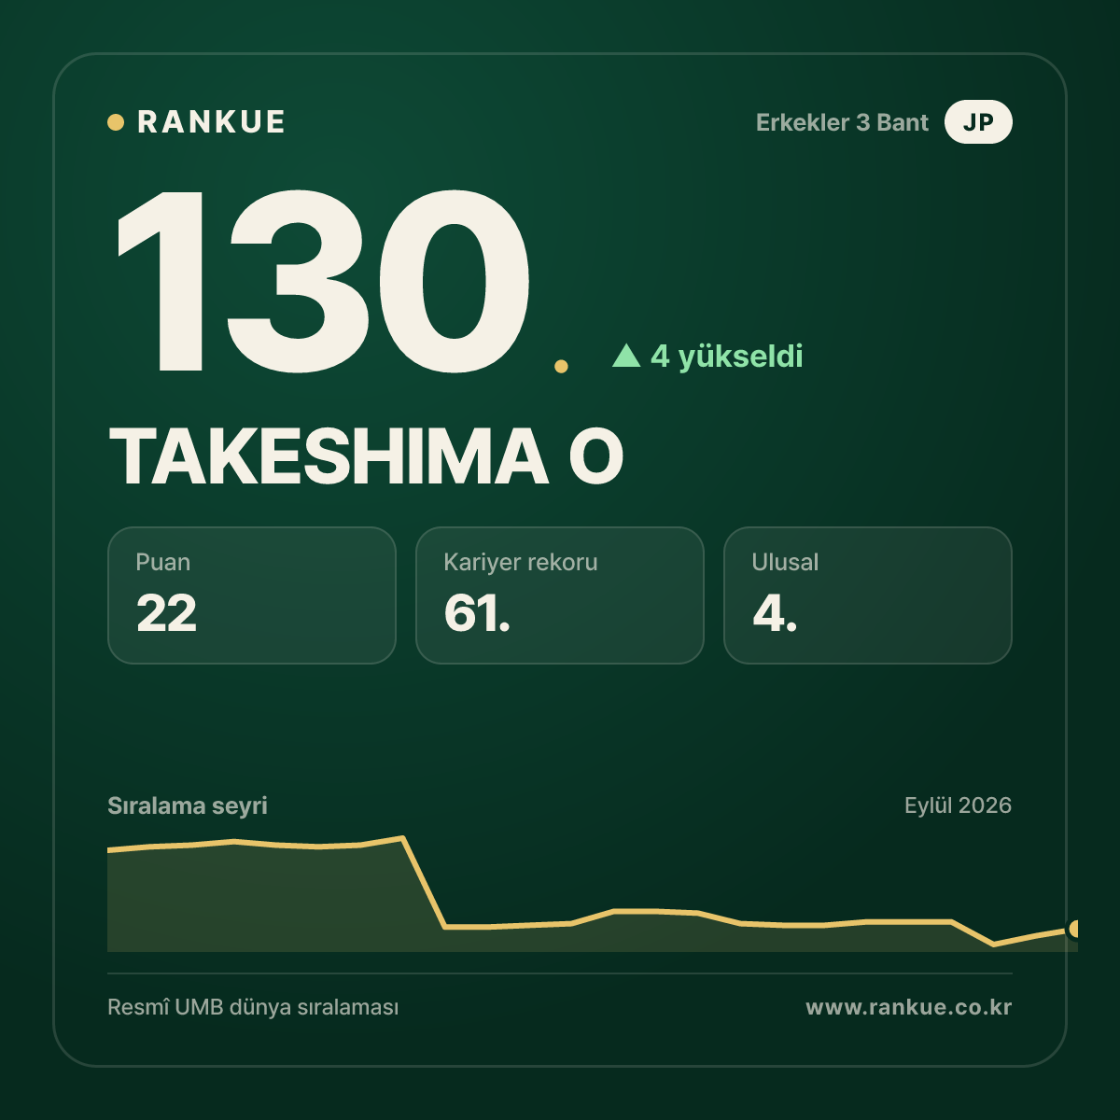
Task: Open the www.rankue.co.kr link
Action: [909, 1007]
